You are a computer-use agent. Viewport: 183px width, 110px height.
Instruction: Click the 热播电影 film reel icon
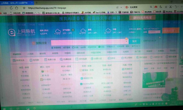pyautogui.click(x=61, y=59)
